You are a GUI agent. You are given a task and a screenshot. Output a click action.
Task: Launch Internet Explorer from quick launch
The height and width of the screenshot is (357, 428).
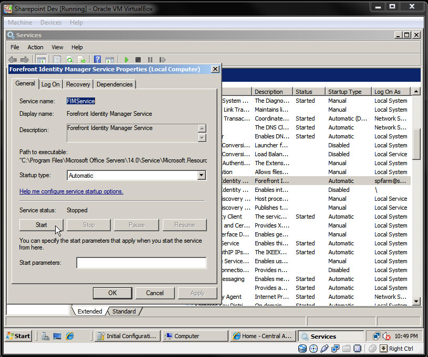click(x=70, y=336)
